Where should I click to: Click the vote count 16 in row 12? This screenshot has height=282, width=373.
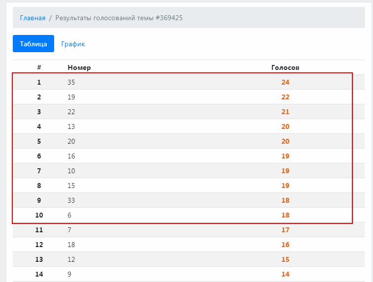pos(285,245)
